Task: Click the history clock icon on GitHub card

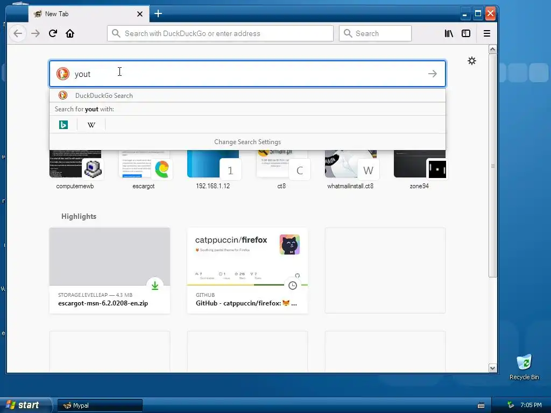Action: point(292,286)
